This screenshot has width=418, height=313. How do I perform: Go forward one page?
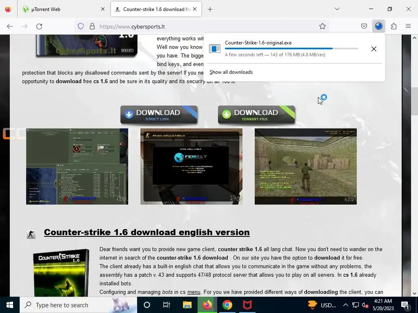[24, 26]
